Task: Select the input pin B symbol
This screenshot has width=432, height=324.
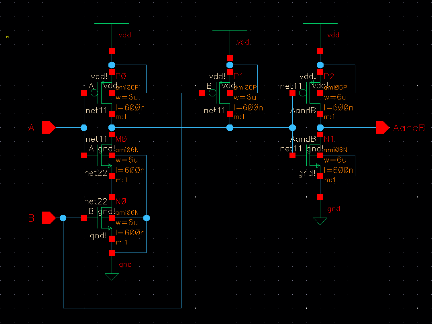Action: 49,218
